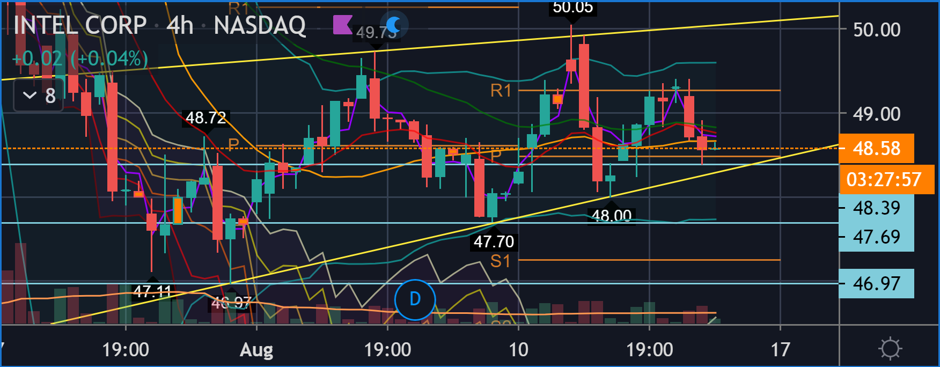Select the 46.97 label on the price axis
This screenshot has height=367, width=940.
(876, 283)
